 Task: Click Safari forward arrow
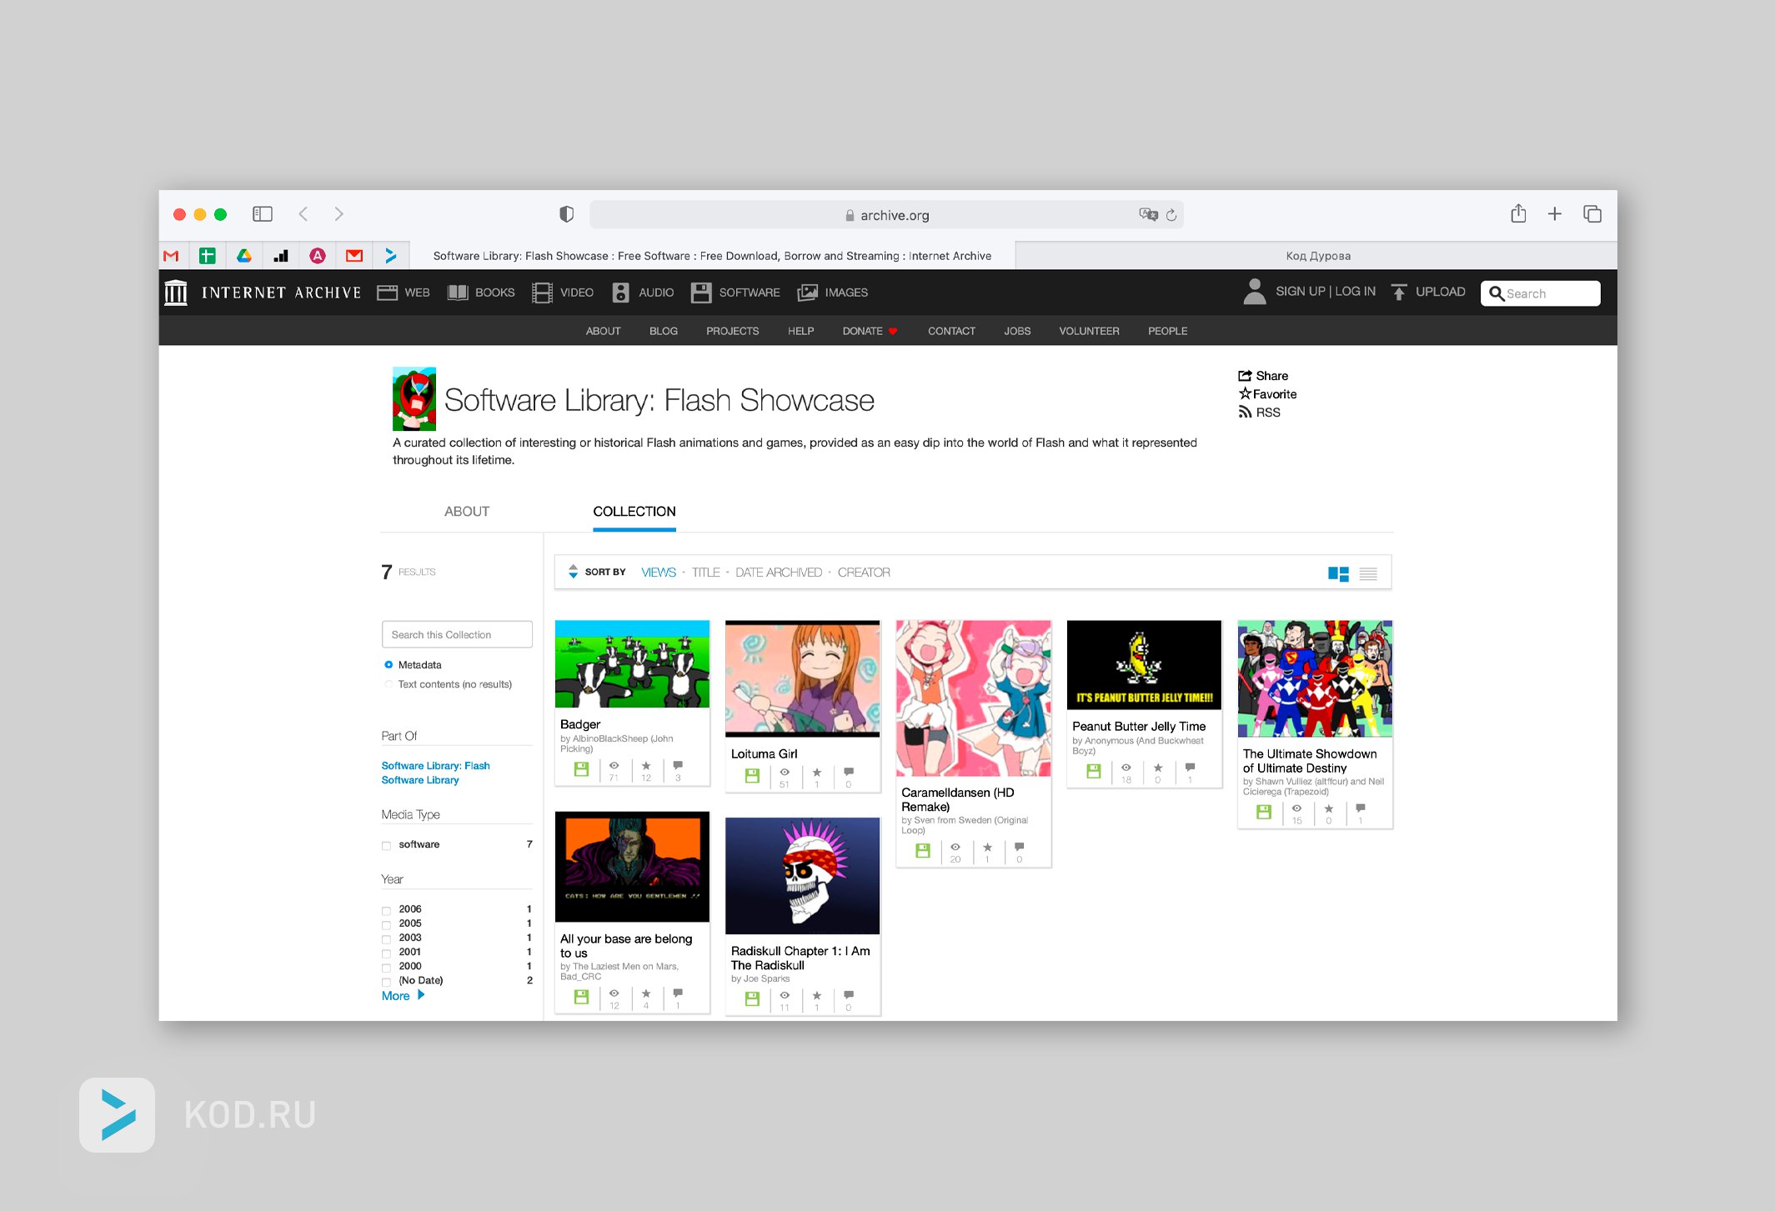(338, 214)
